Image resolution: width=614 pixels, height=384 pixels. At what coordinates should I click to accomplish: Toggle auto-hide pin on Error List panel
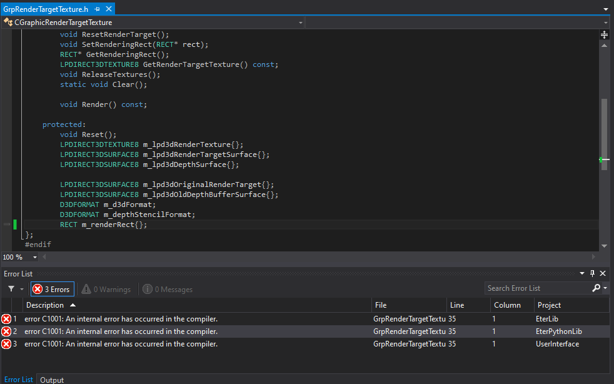(x=592, y=273)
